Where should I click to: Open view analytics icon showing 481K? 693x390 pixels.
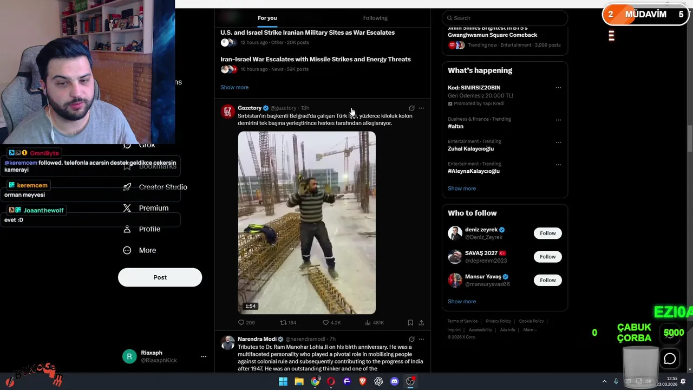(x=368, y=322)
